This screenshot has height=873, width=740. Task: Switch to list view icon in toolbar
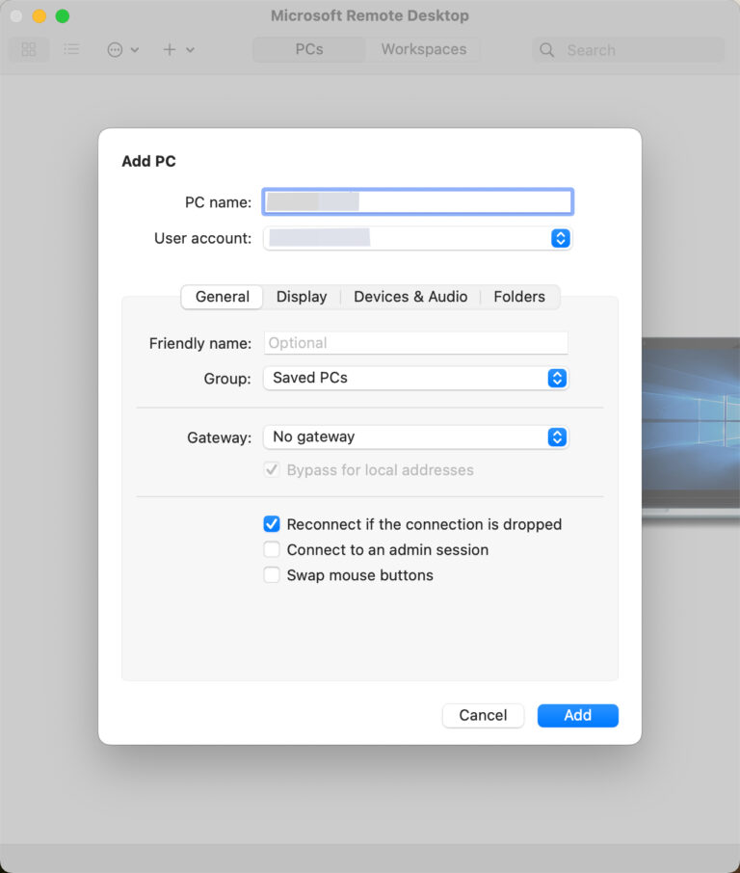(71, 49)
